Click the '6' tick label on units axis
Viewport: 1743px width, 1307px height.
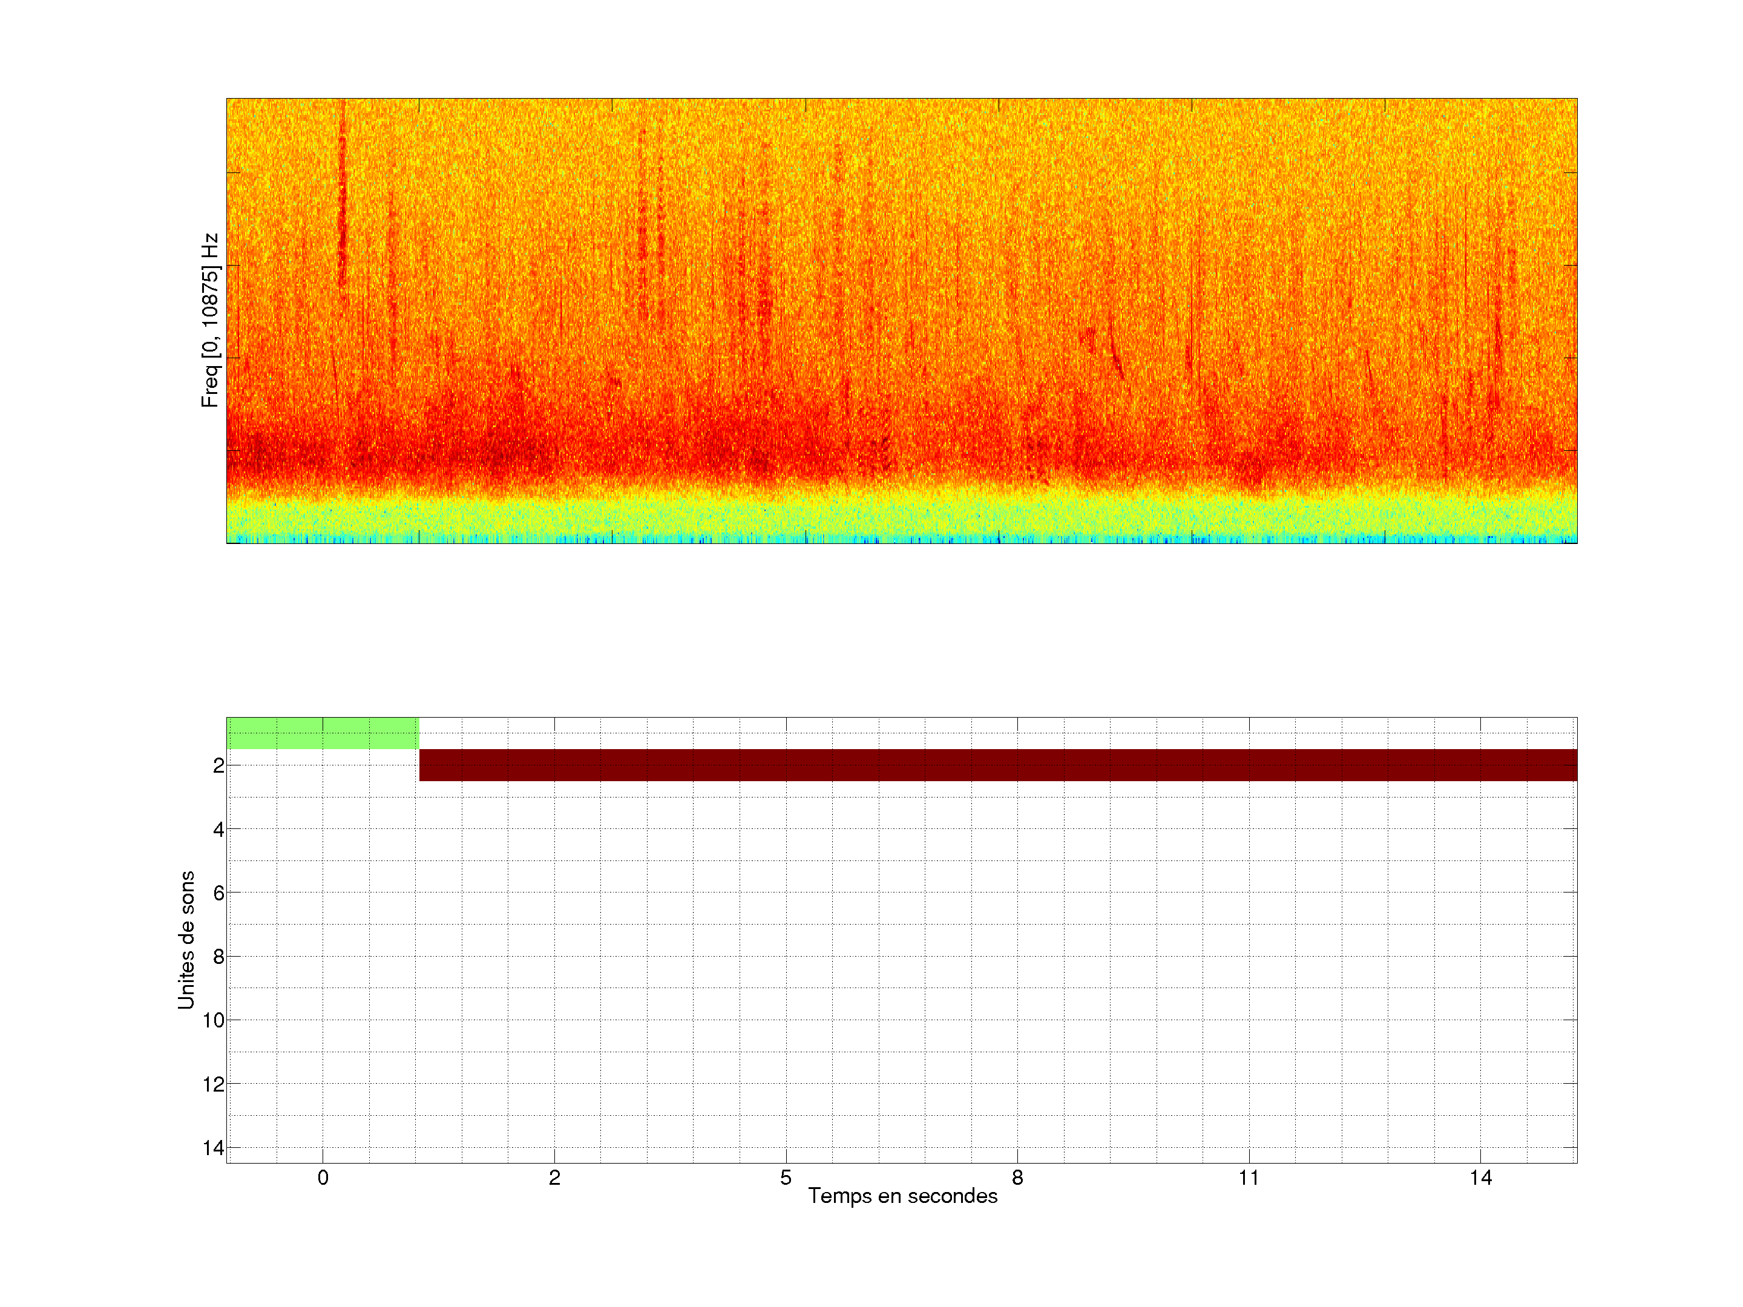coord(218,893)
